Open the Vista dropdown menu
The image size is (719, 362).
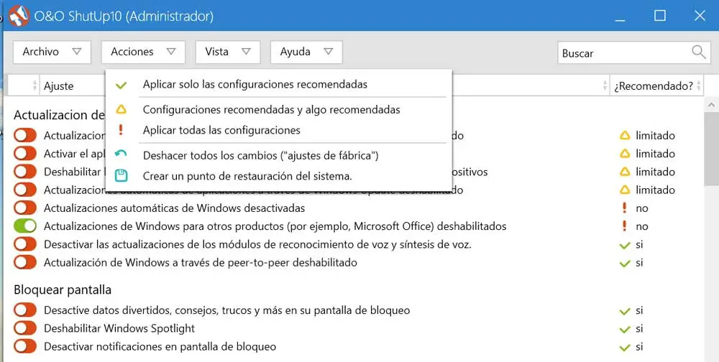228,52
